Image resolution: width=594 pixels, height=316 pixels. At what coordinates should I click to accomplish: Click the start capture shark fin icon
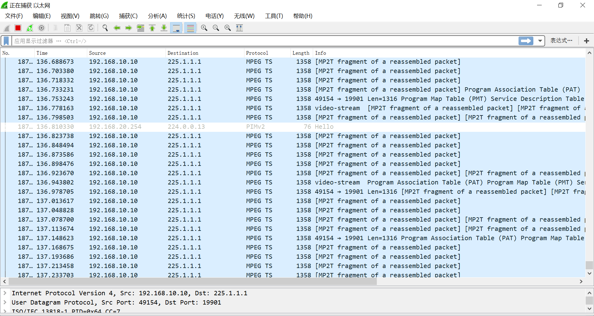[7, 28]
